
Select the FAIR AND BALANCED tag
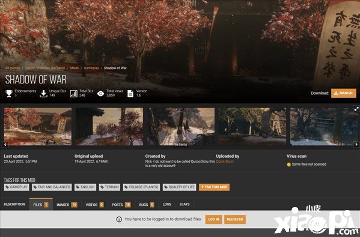point(52,187)
